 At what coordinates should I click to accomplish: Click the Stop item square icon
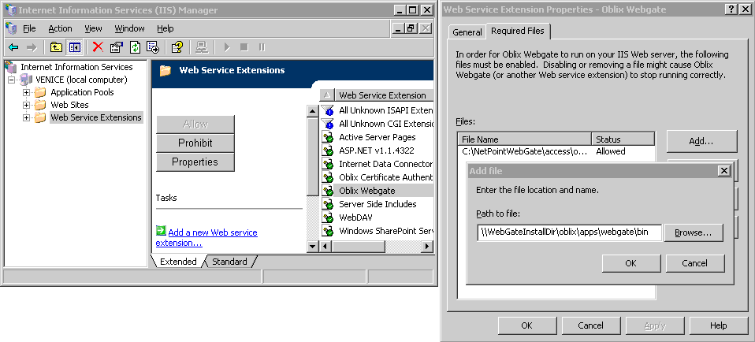click(x=244, y=47)
